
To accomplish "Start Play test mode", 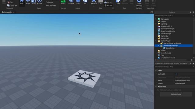I will pos(118,2).
